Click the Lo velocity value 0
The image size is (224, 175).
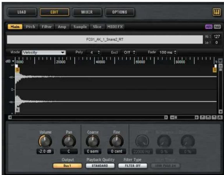coord(217,42)
